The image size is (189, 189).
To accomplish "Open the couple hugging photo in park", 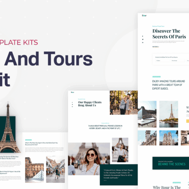I will [x=124, y=102].
